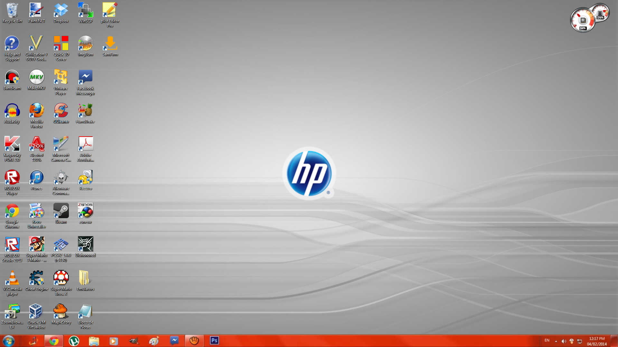Launch Recuva from desktop

point(85,180)
